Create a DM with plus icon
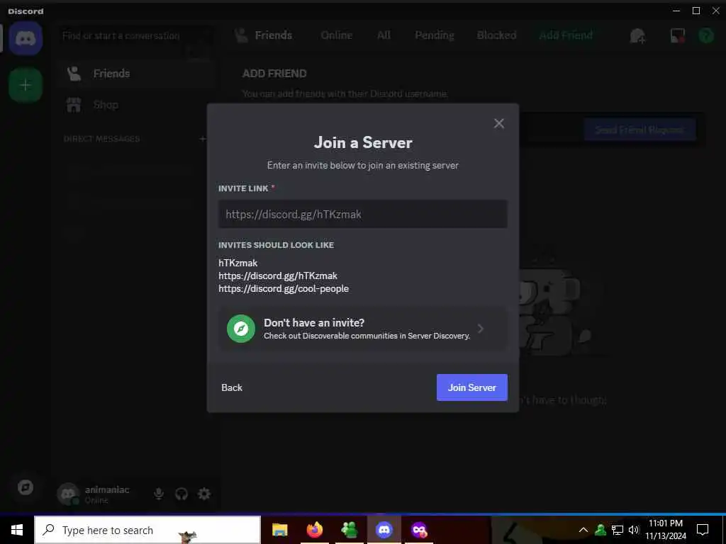Viewport: 726px width, 544px height. [x=202, y=139]
